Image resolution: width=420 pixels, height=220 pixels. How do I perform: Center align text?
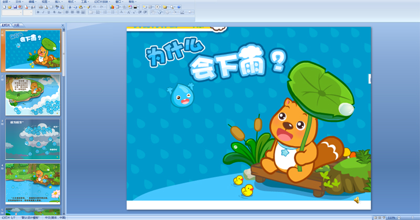[x=72, y=12]
